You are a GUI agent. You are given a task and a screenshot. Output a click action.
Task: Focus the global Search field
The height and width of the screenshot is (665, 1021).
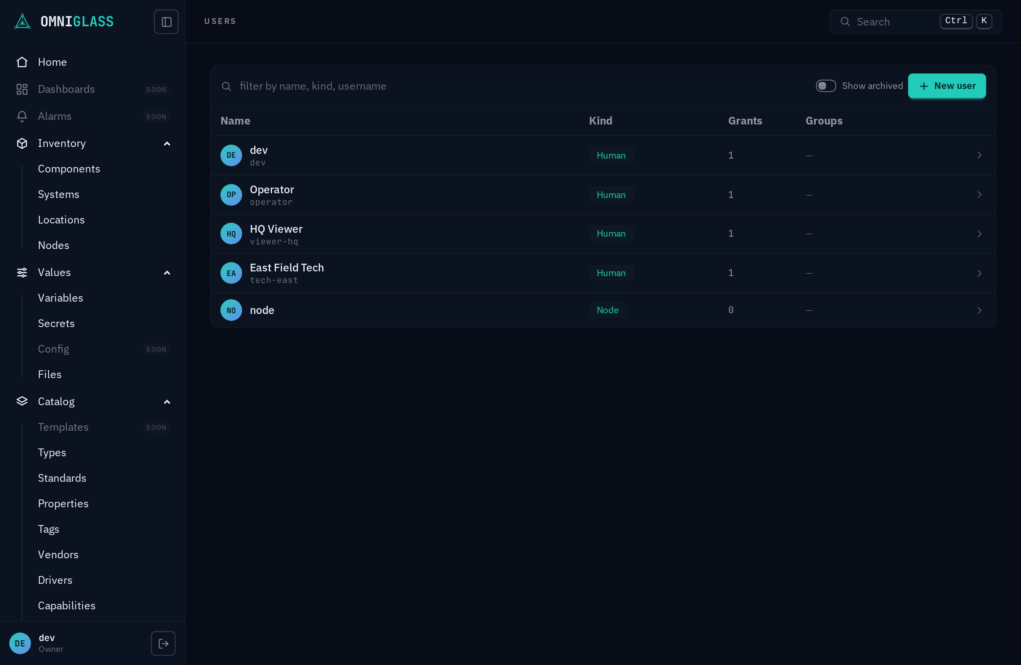point(915,21)
